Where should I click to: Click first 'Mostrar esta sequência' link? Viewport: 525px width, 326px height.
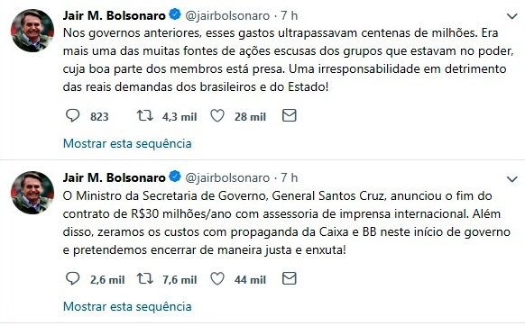(127, 144)
